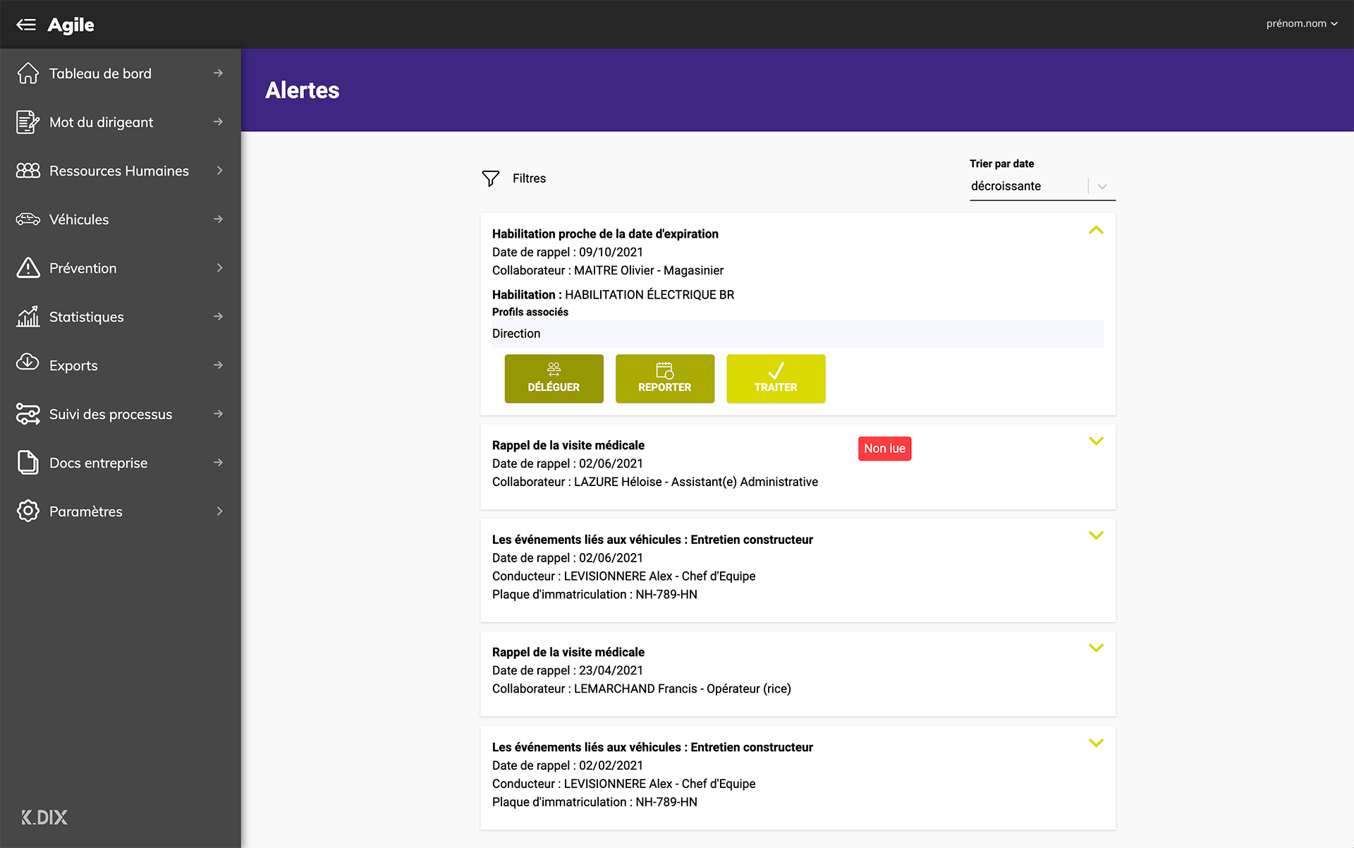Image resolution: width=1354 pixels, height=848 pixels.
Task: Click the Mot du dirigeant arrow
Action: [219, 122]
